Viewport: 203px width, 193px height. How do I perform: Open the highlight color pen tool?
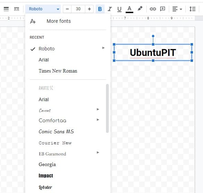pyautogui.click(x=140, y=9)
